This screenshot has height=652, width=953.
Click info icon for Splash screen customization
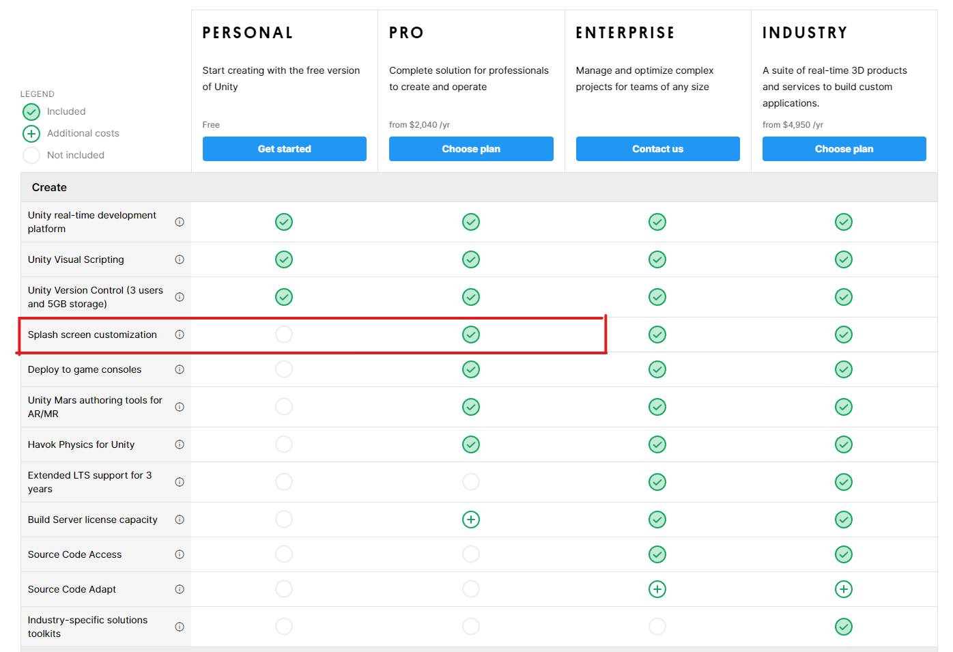coord(180,335)
